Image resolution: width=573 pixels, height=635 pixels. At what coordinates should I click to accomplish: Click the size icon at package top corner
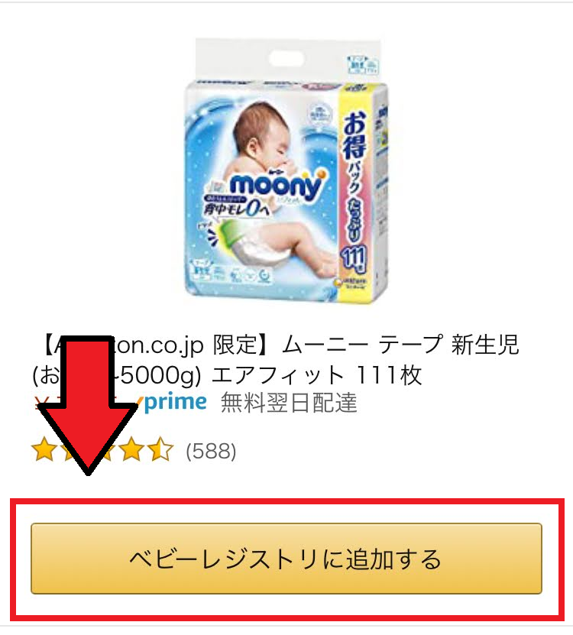(x=362, y=65)
